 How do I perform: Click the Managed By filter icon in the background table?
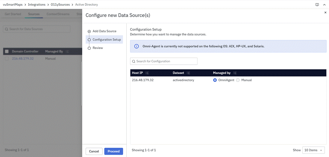tap(67, 51)
